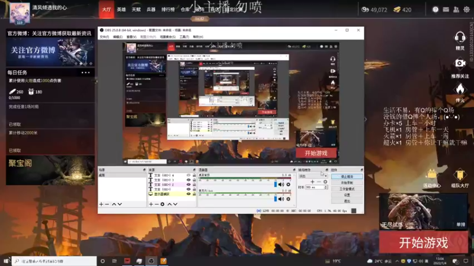Switch to game 英雄 tab
Image resolution: width=474 pixels, height=266 pixels.
click(x=121, y=9)
